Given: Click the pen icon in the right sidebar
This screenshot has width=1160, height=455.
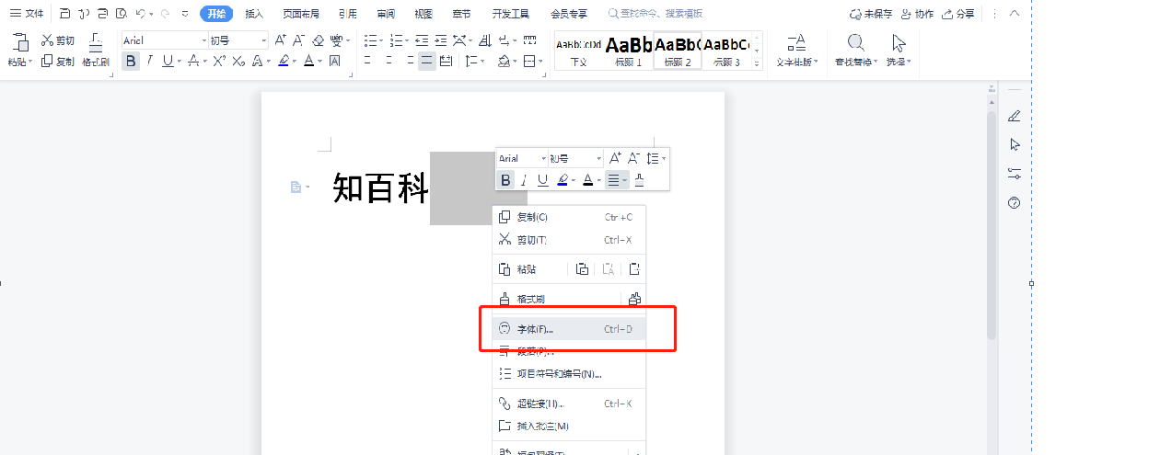Looking at the screenshot, I should coord(1015,116).
